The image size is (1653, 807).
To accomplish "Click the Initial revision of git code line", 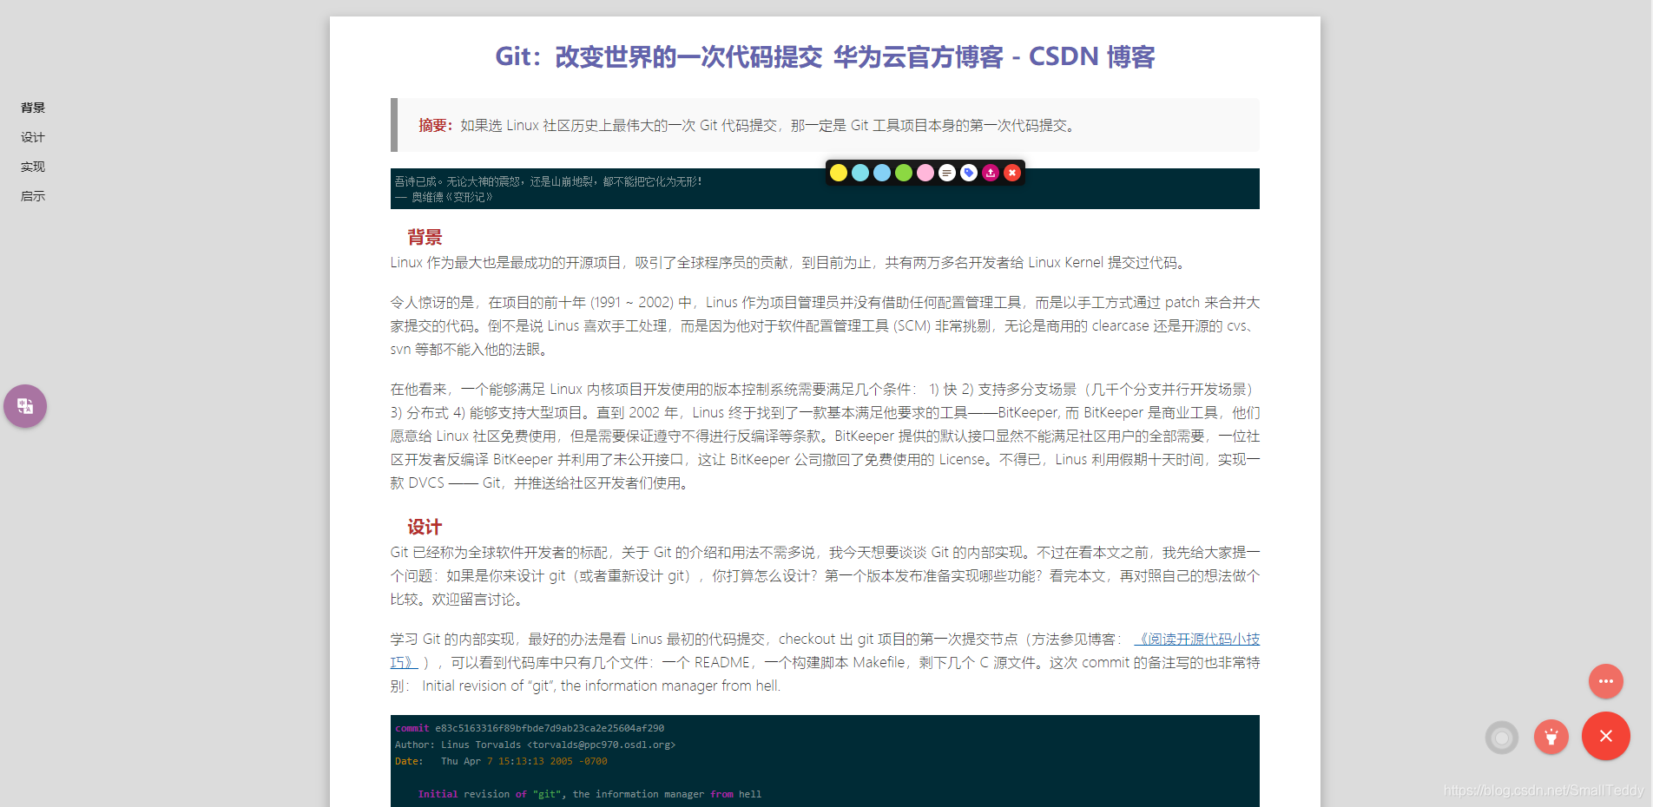I will (x=589, y=794).
